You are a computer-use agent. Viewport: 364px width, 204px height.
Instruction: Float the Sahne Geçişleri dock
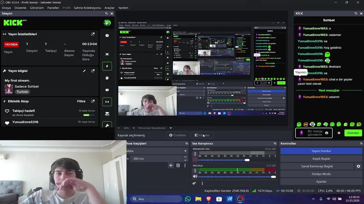click(x=187, y=143)
